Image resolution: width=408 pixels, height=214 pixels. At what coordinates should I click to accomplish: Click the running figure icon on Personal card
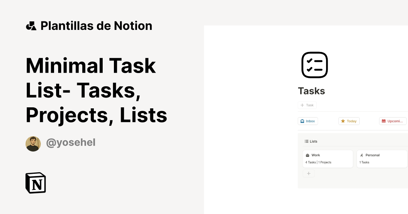click(361, 155)
